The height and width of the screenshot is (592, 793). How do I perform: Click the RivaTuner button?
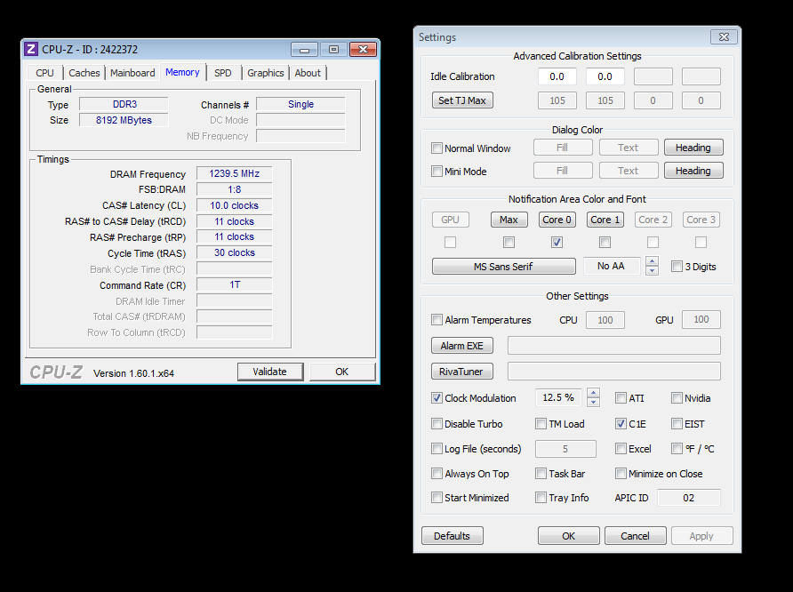[462, 372]
